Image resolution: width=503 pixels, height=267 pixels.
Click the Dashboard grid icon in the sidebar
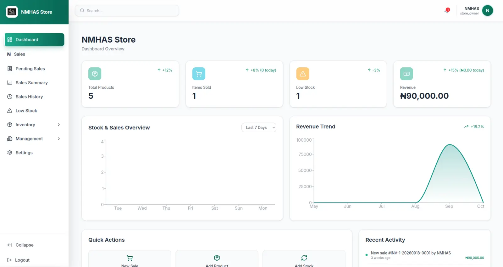[x=10, y=39]
